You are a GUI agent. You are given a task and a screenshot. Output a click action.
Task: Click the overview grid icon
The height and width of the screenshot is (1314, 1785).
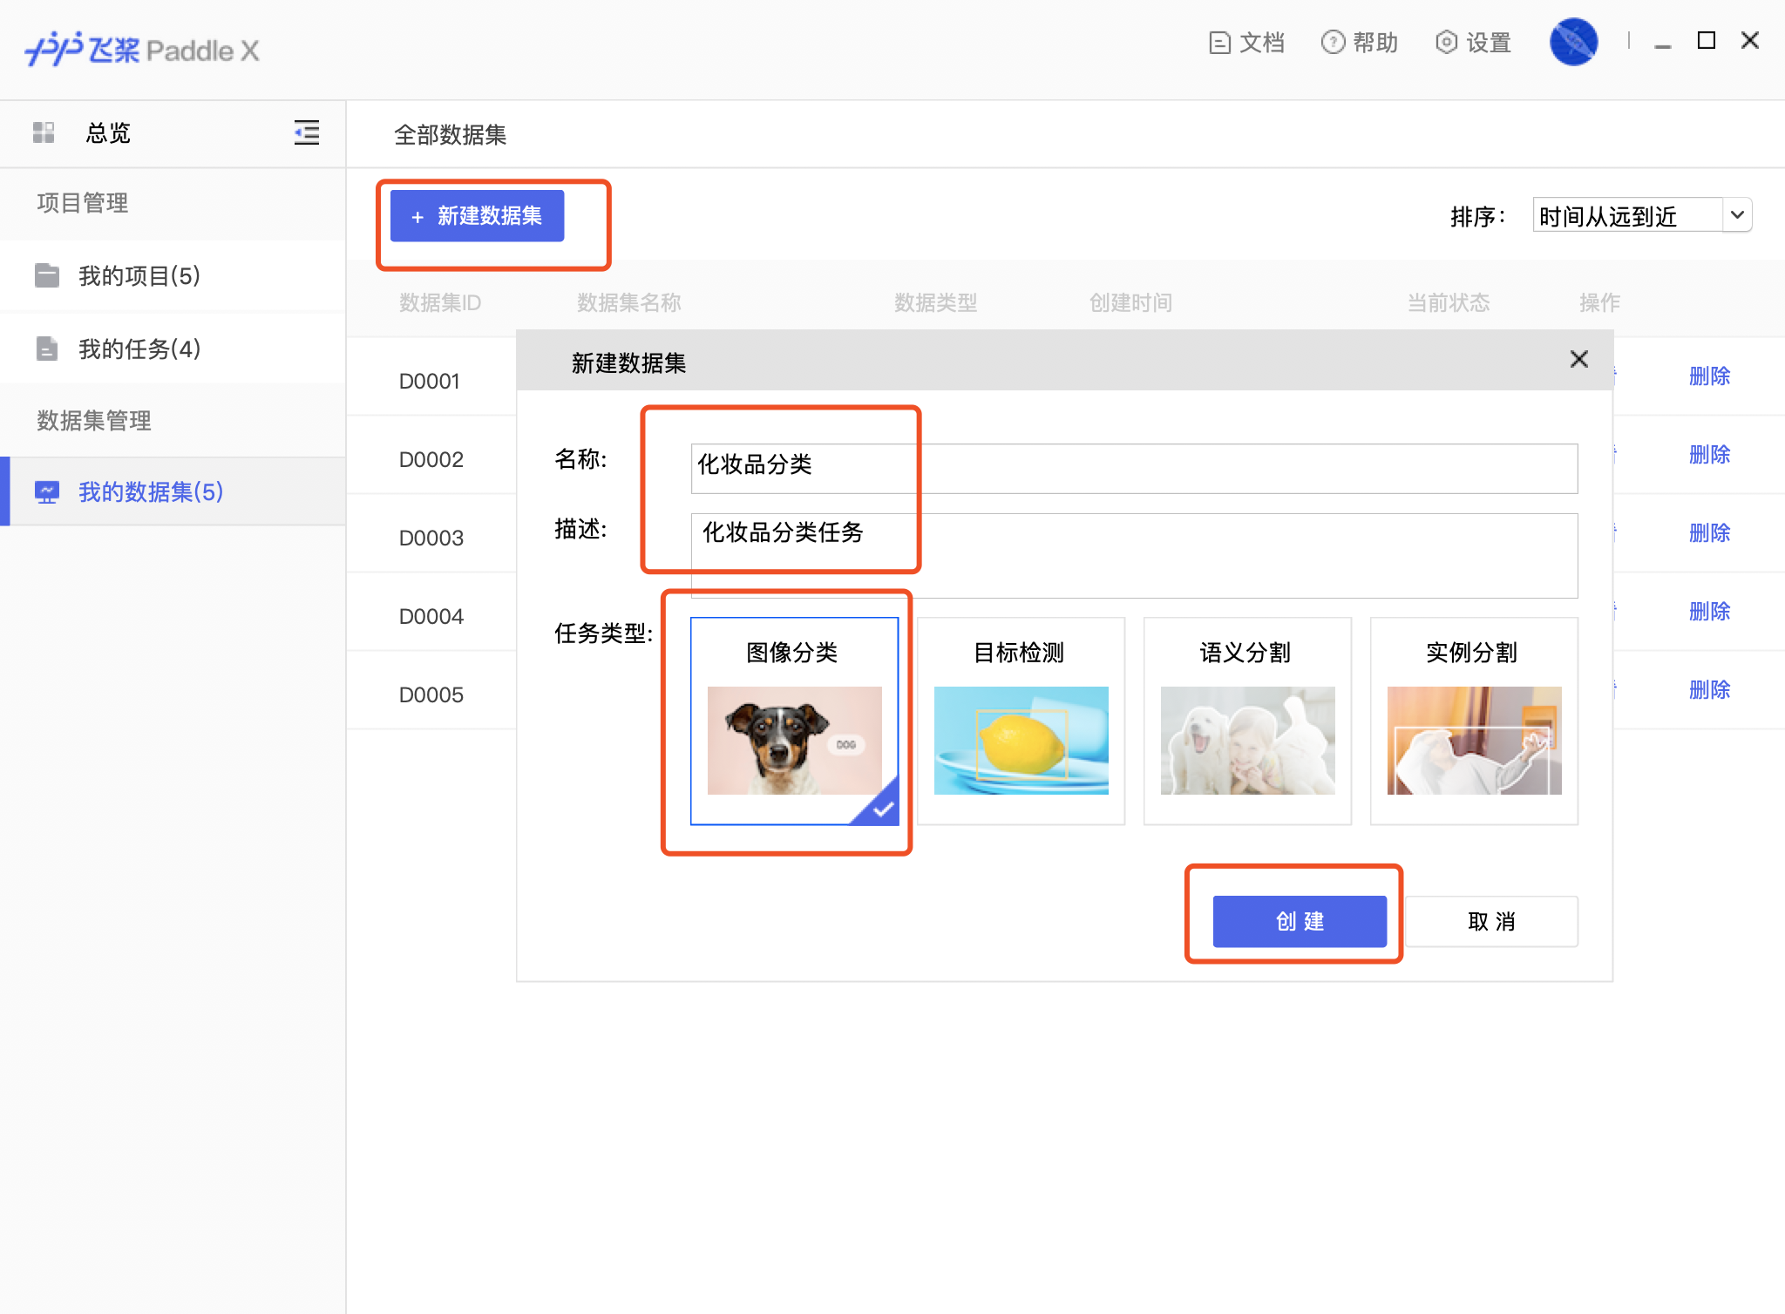click(44, 132)
